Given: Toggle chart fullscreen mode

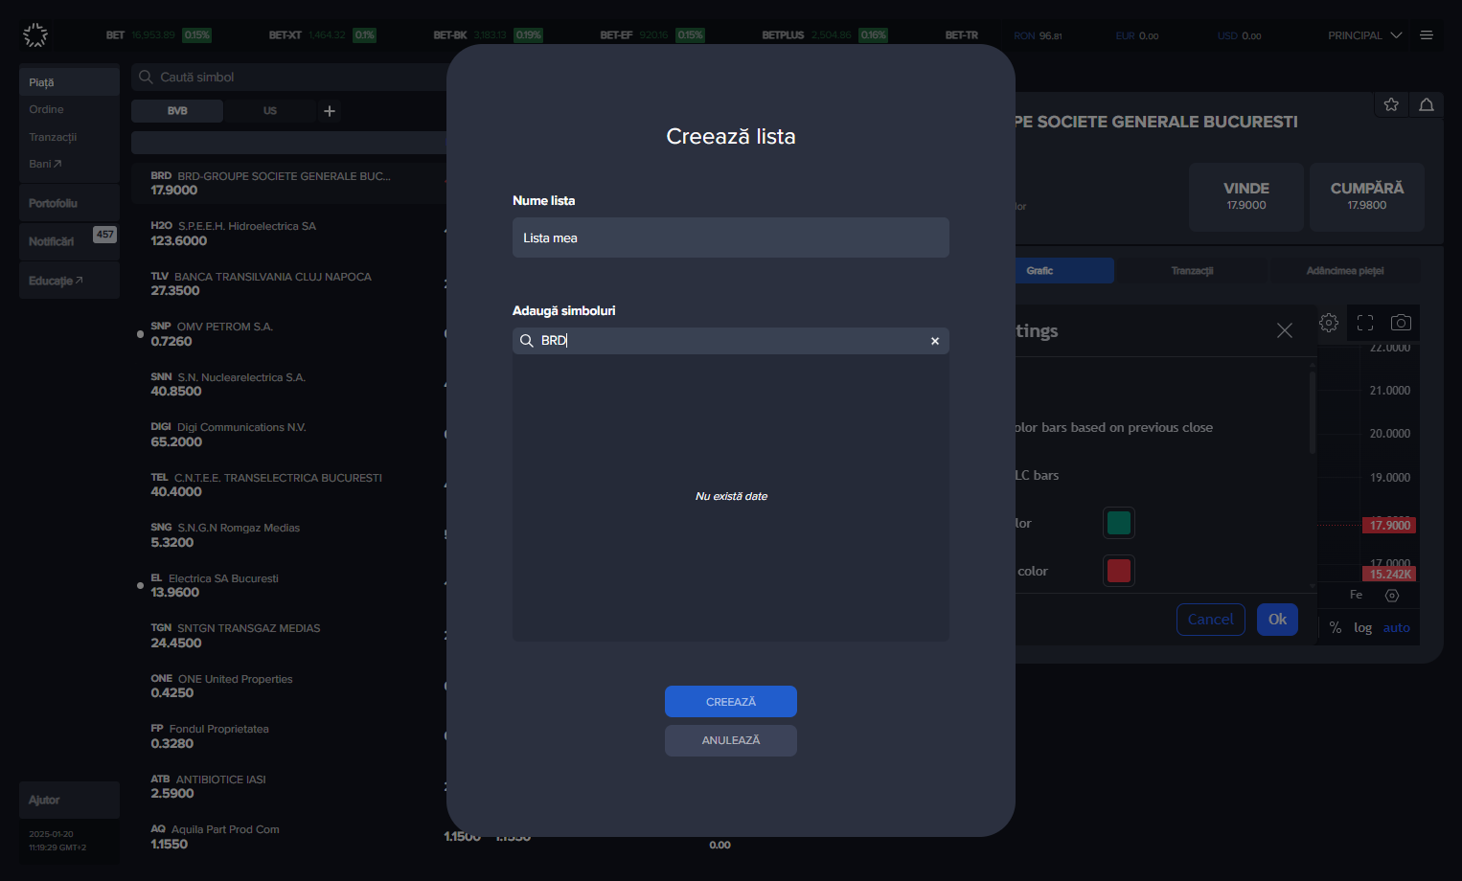Looking at the screenshot, I should click(1365, 323).
